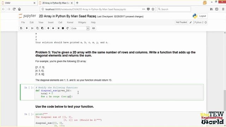Bookmark this page with the star icon
Viewport: 226px width, 127px height.
pyautogui.click(x=153, y=9)
